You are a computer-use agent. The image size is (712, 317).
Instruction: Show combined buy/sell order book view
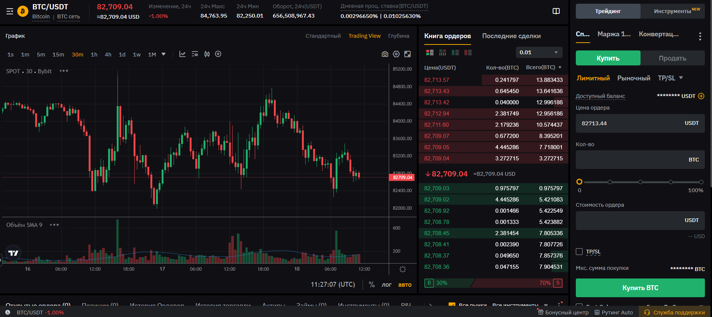[x=430, y=53]
